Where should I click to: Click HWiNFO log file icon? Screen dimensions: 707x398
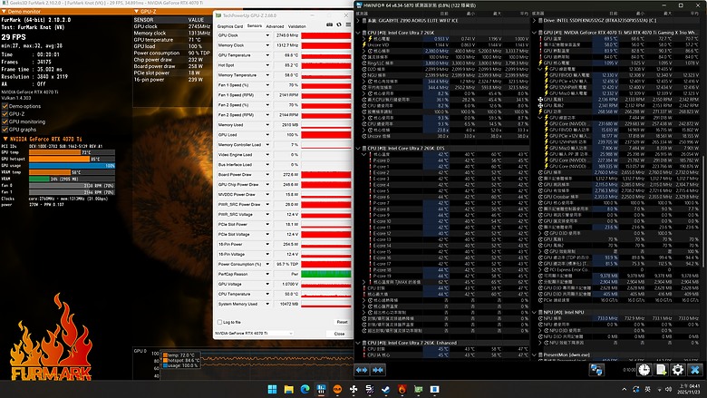tap(661, 370)
